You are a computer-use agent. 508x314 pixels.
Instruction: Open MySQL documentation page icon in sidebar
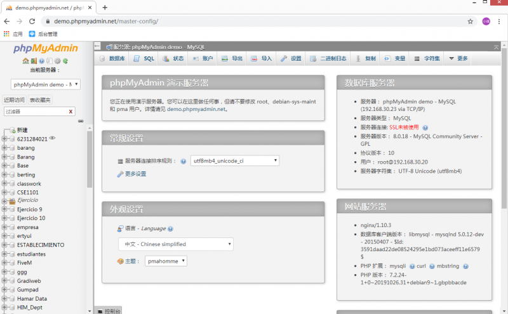[50, 61]
